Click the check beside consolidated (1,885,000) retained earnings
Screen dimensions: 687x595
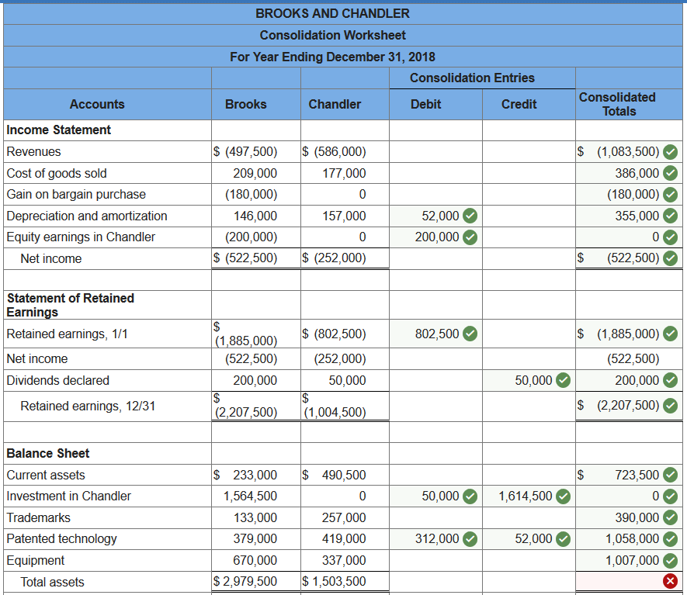pos(670,334)
